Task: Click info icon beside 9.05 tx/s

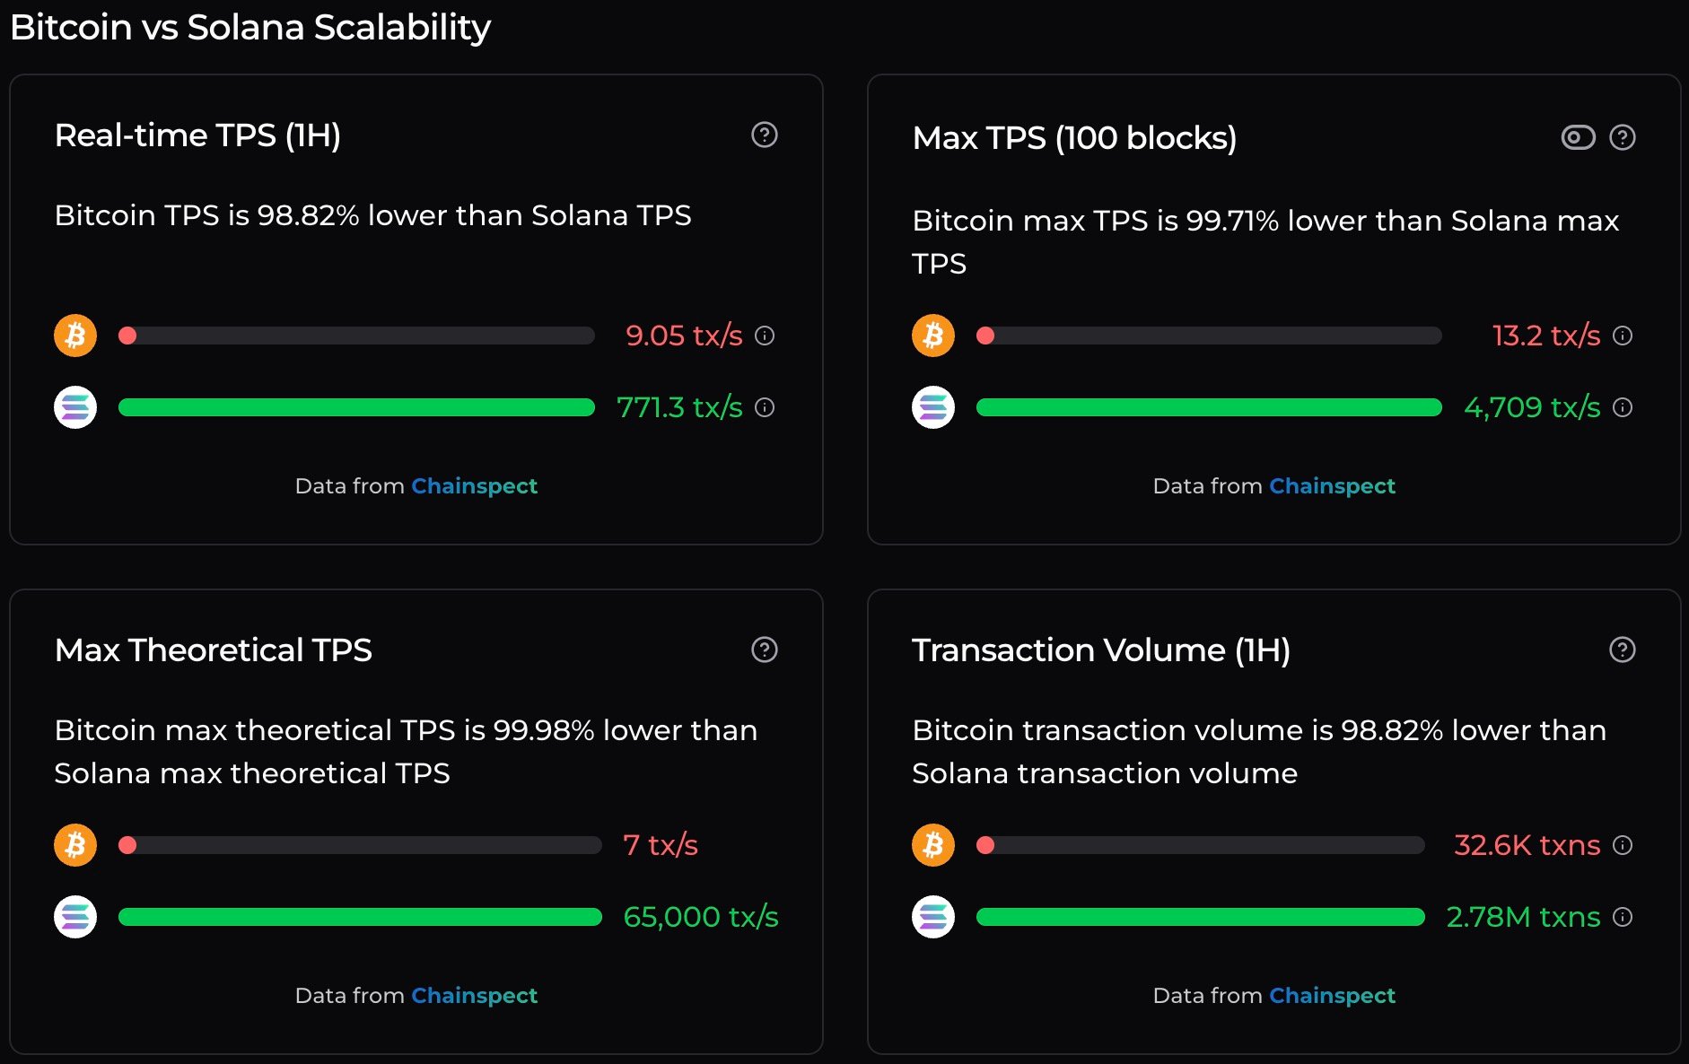Action: pyautogui.click(x=764, y=336)
